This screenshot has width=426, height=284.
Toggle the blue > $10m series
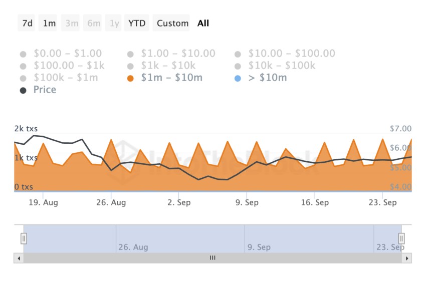point(261,78)
